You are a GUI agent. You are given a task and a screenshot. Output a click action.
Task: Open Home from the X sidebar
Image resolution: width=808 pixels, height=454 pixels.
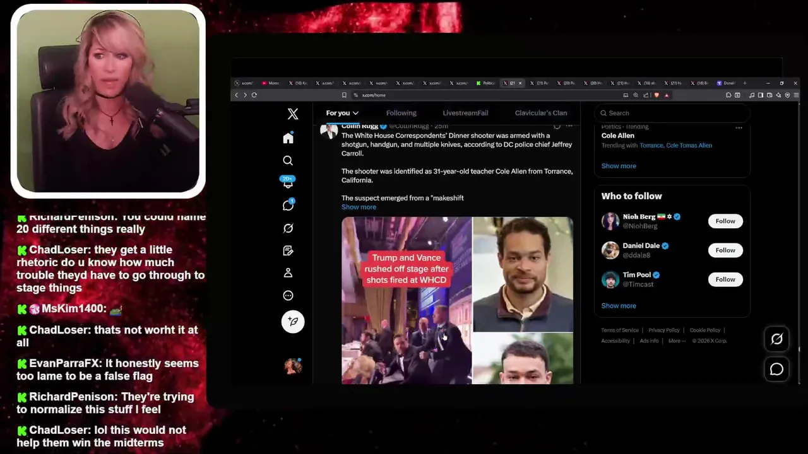tap(288, 138)
